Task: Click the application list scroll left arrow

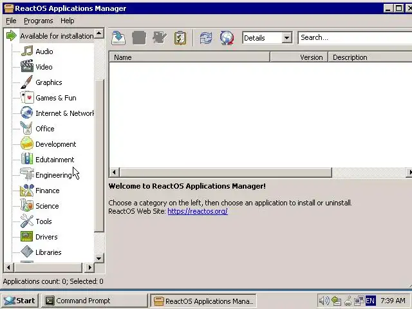Action: click(114, 173)
